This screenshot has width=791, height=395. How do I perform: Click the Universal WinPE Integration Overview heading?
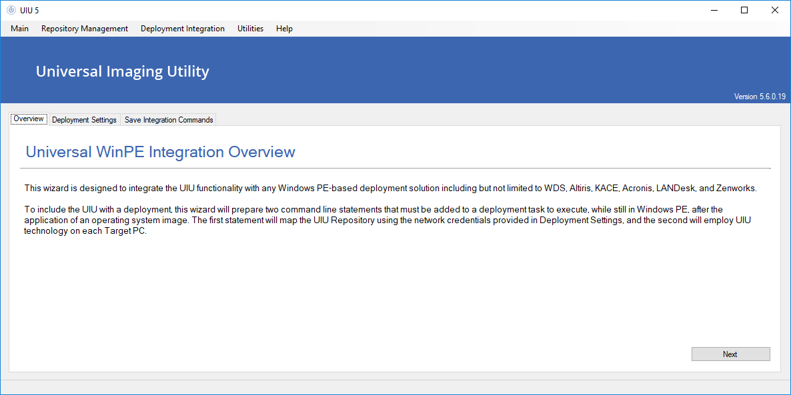coord(161,152)
